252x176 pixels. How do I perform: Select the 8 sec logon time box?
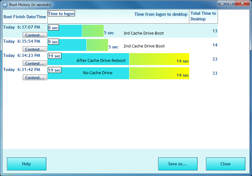53,28
